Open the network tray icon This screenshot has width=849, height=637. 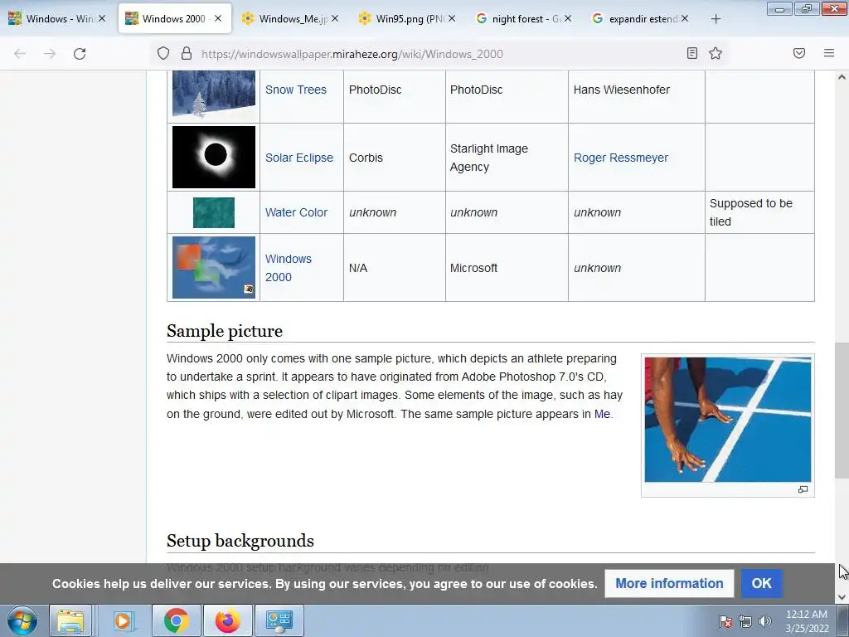[x=745, y=621]
